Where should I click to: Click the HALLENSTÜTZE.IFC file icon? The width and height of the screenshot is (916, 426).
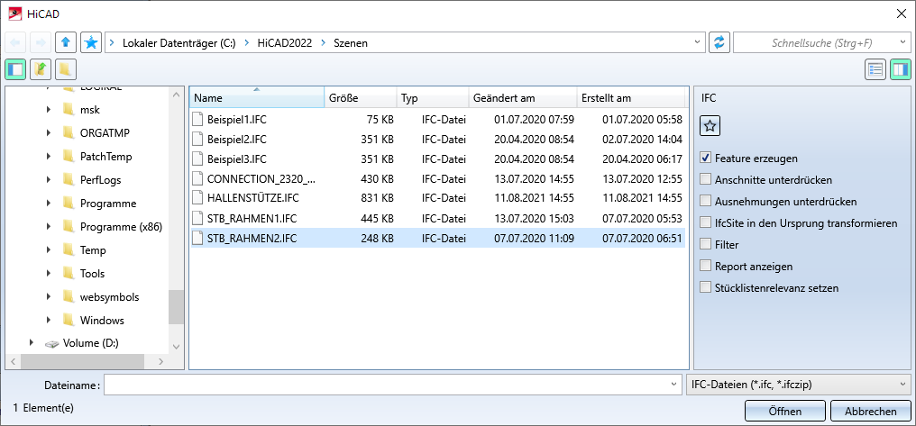point(197,198)
